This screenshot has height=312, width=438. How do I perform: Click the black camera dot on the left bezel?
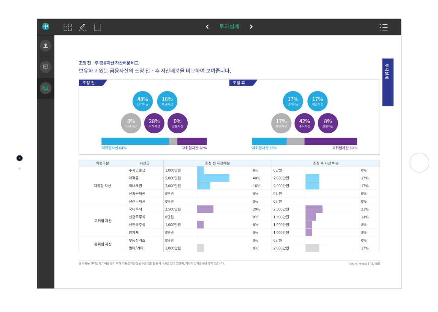(x=19, y=158)
